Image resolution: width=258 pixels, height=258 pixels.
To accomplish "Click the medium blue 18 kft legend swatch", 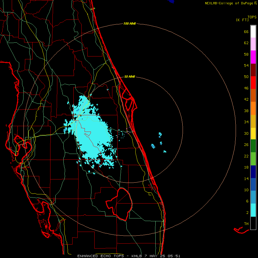I will click(253, 184).
